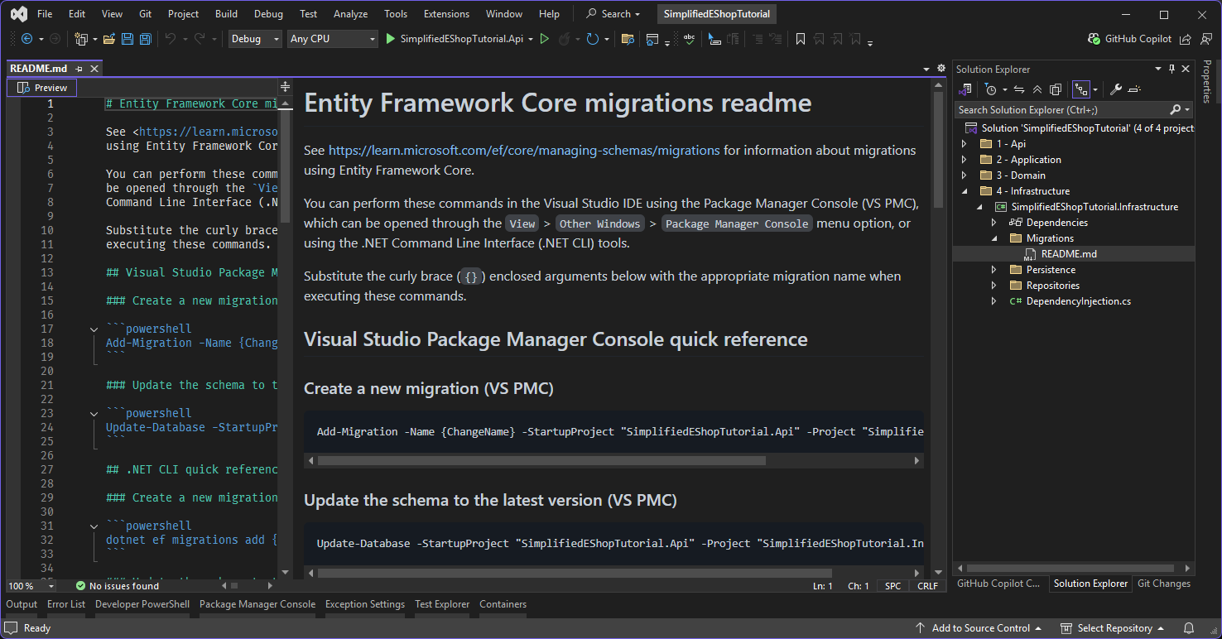The image size is (1222, 639).
Task: Open startup project dropdown arrow beside SimplifiedEShopTutorial.Api
Action: (x=531, y=39)
